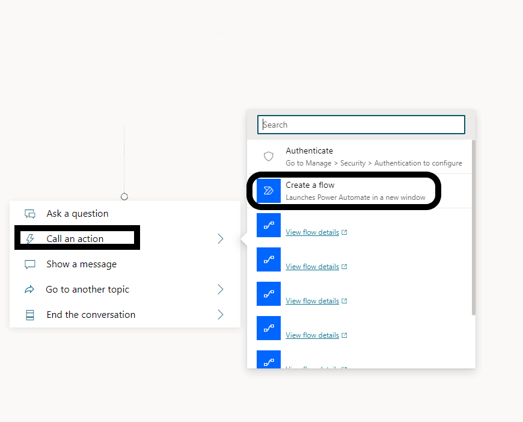Focus the Search field in the action list

pos(361,125)
